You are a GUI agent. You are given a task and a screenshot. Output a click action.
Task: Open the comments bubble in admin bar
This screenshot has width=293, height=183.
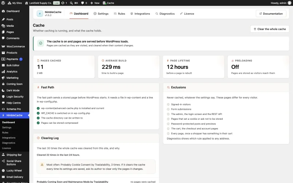coord(84,3)
